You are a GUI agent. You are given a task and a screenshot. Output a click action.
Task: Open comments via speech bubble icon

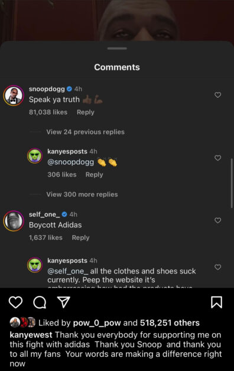click(40, 302)
